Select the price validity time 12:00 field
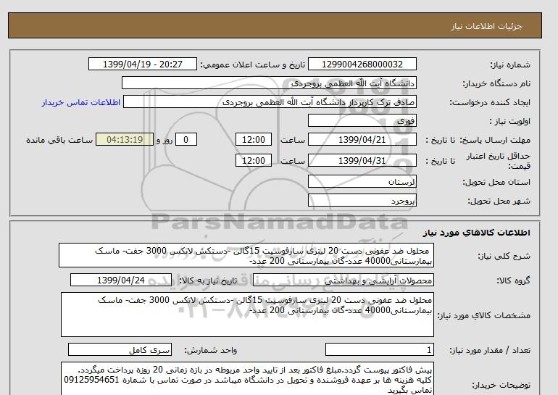Image resolution: width=558 pixels, height=395 pixels. [x=254, y=160]
